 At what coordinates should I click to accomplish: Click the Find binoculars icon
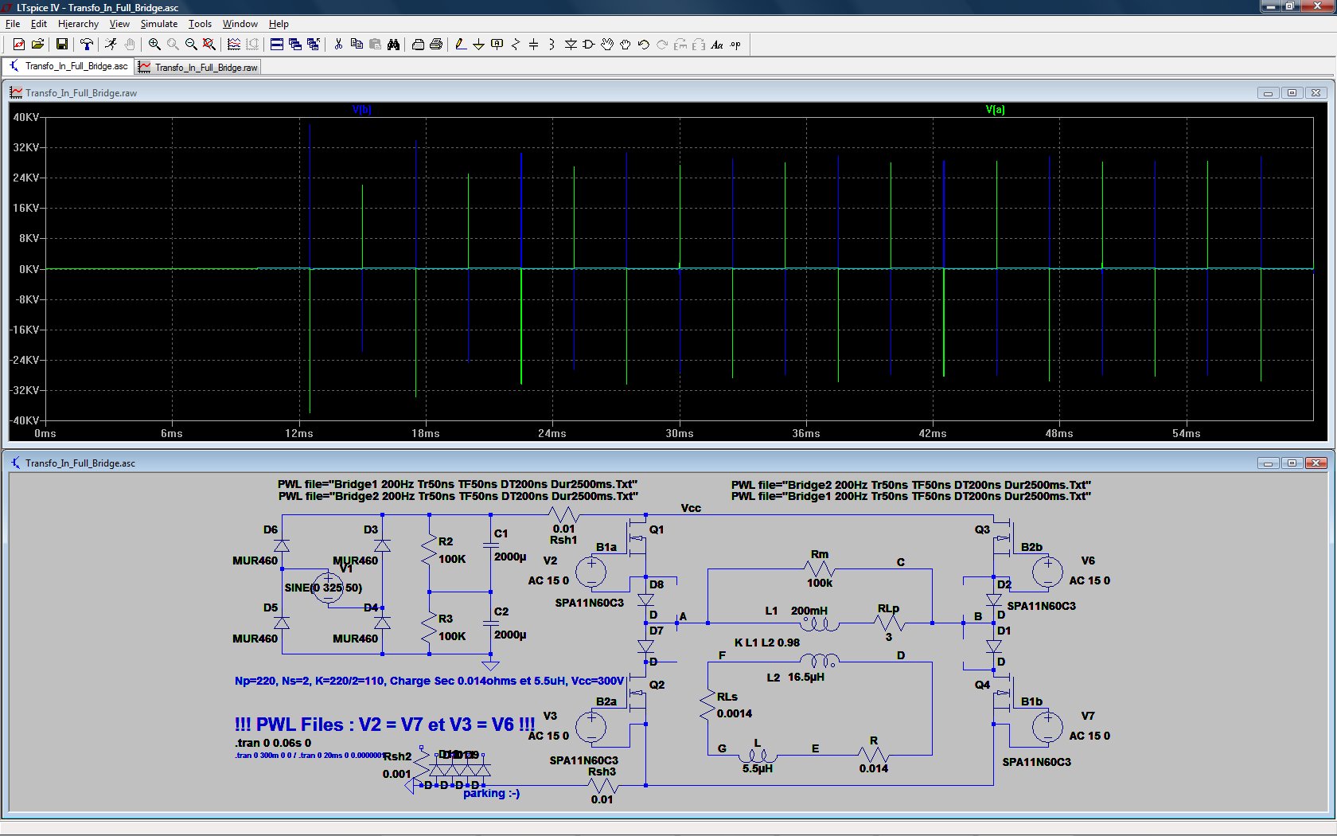393,45
